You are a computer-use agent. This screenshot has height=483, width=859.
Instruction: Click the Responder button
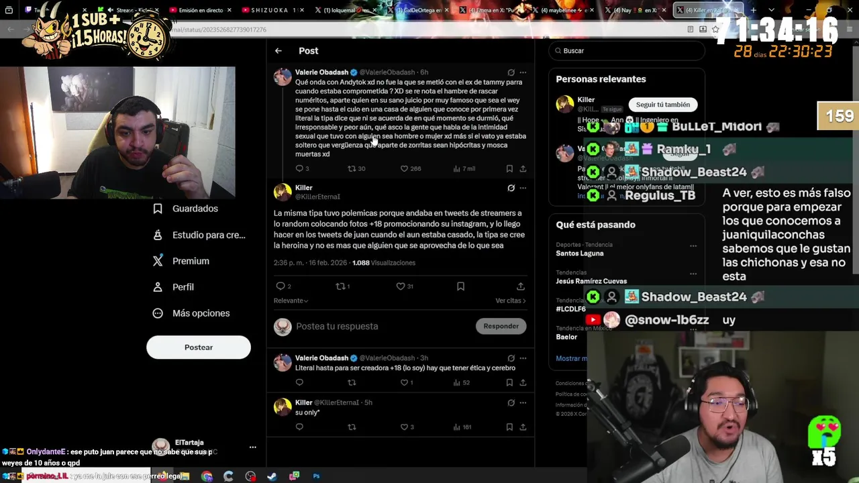(501, 326)
